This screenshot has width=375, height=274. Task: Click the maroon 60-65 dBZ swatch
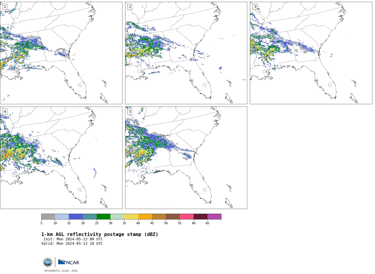200,217
